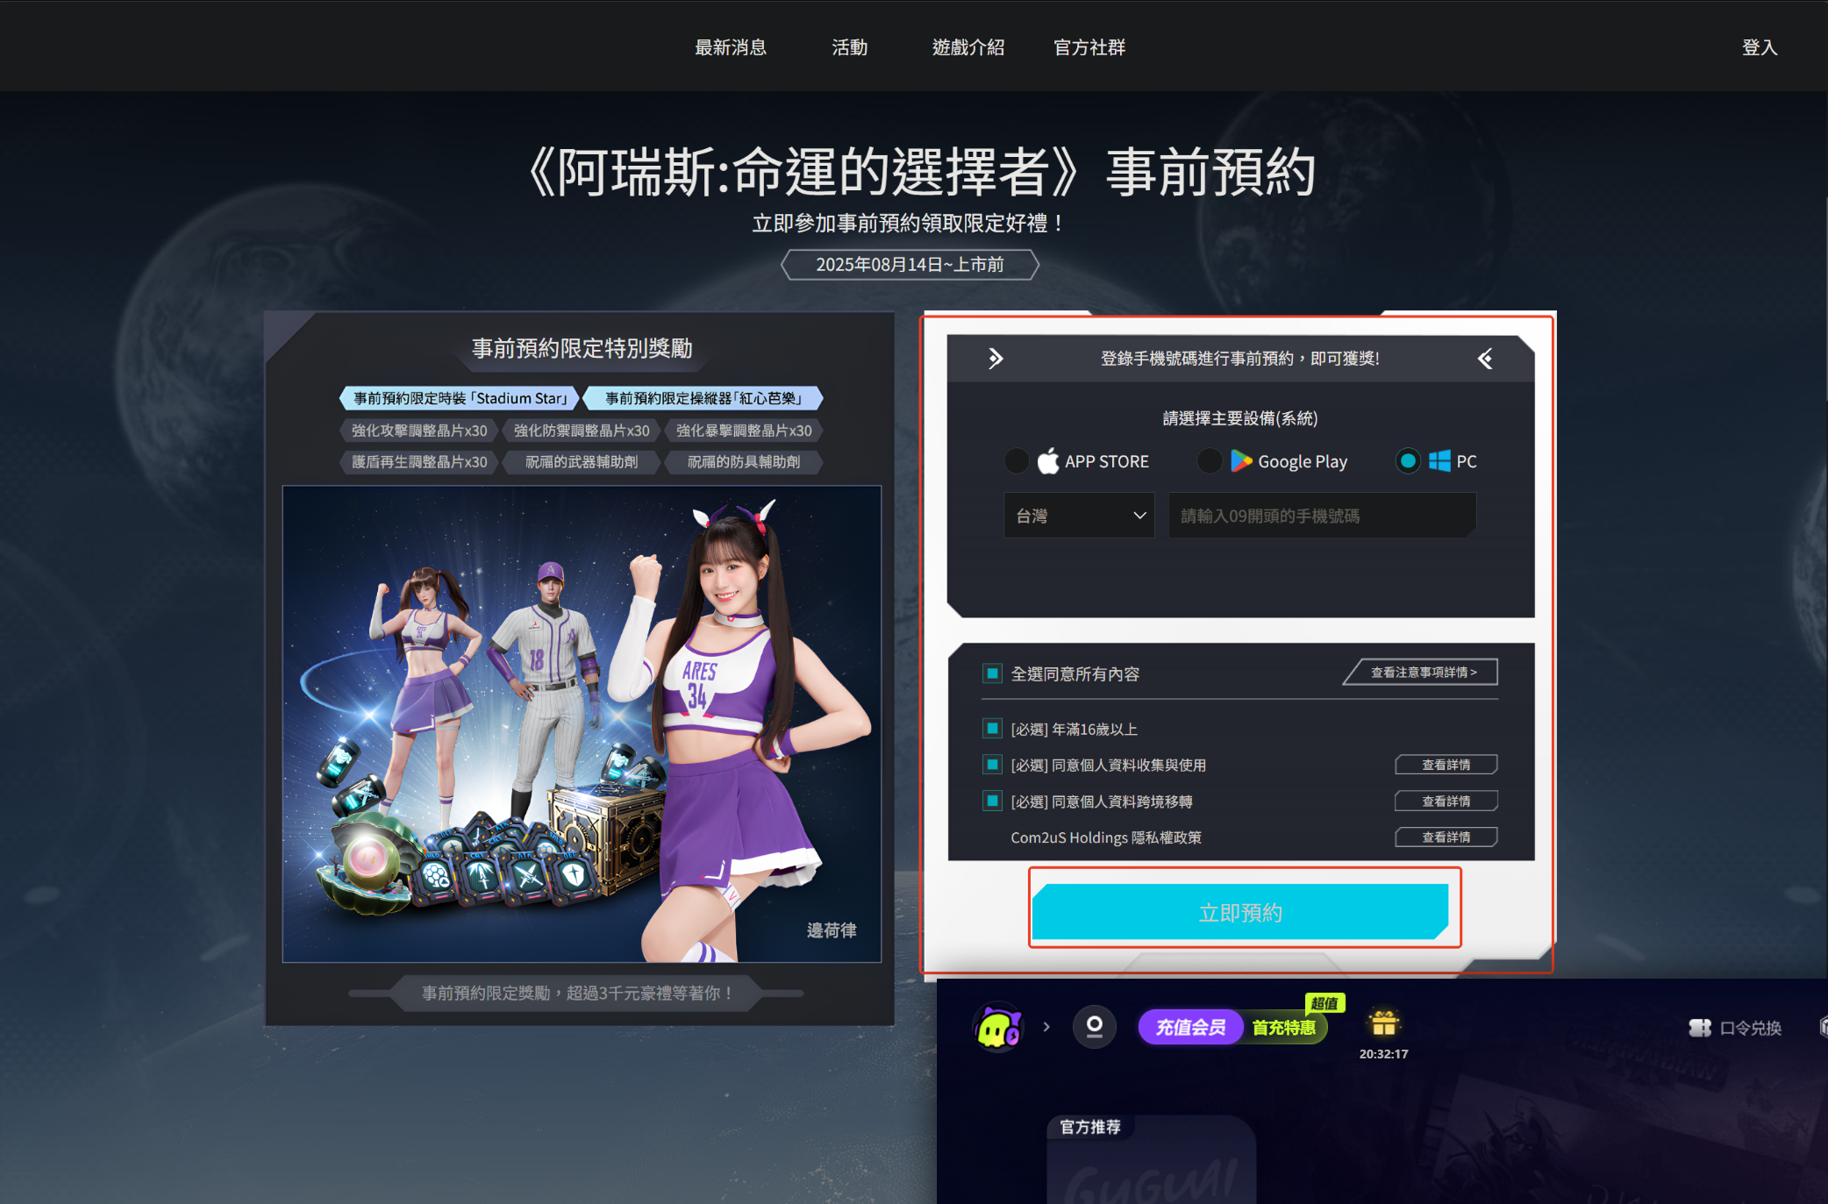Select the 紅心芭樂 controller reward tag
The height and width of the screenshot is (1204, 1828).
(x=703, y=398)
